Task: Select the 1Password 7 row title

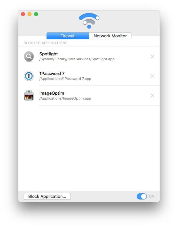Action: 52,74
